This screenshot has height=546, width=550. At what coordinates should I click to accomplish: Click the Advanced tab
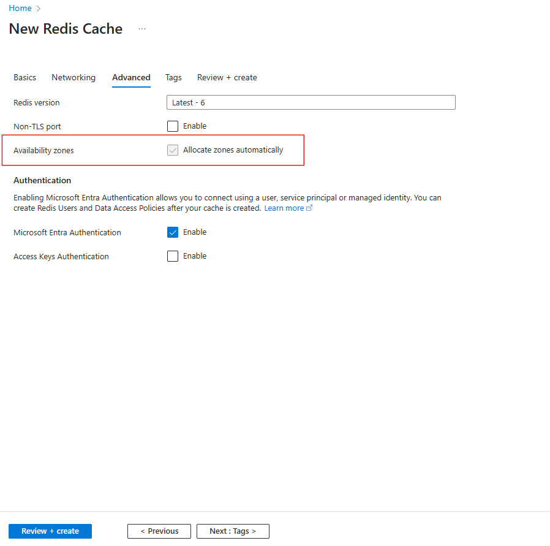pos(131,77)
